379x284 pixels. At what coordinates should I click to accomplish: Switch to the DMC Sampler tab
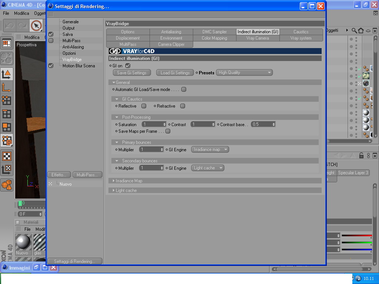pyautogui.click(x=214, y=32)
